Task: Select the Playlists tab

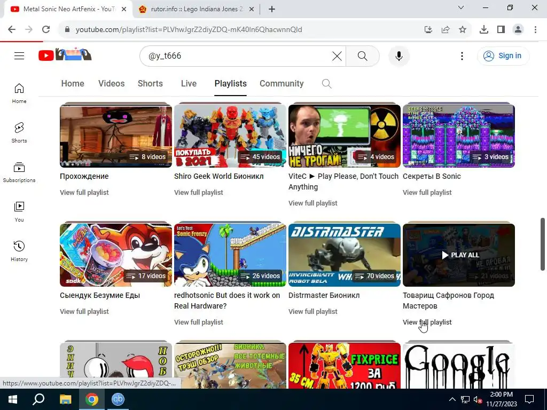Action: [x=231, y=84]
